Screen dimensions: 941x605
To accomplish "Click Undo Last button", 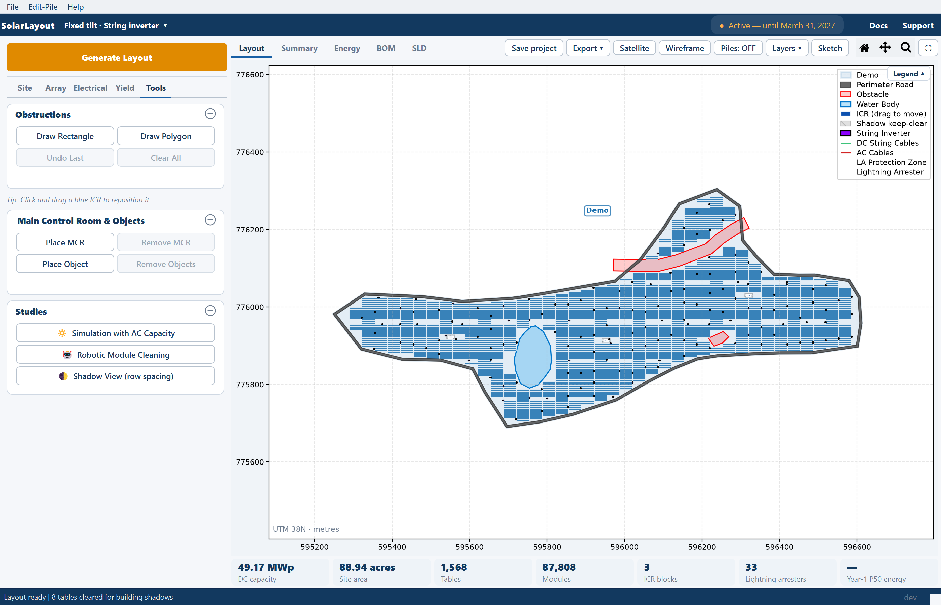I will 65,158.
